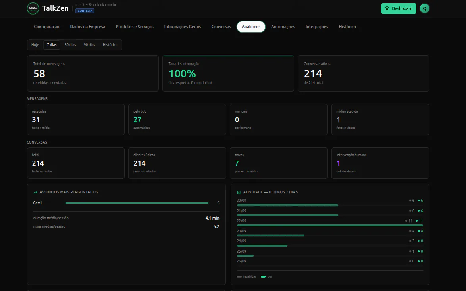Select the Informações Gerais tab

coord(183,27)
